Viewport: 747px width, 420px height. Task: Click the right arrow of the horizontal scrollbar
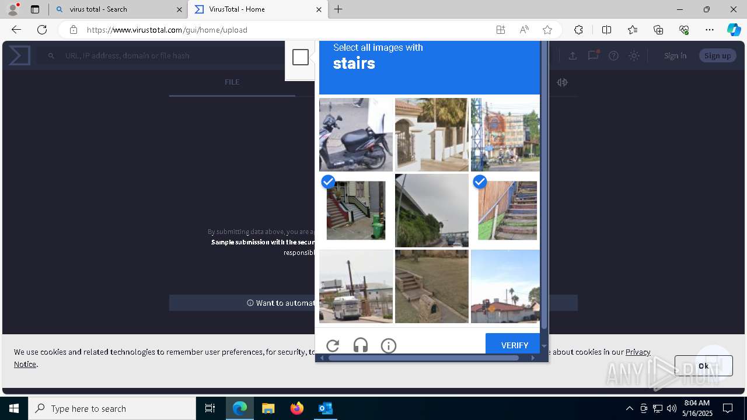tap(533, 358)
